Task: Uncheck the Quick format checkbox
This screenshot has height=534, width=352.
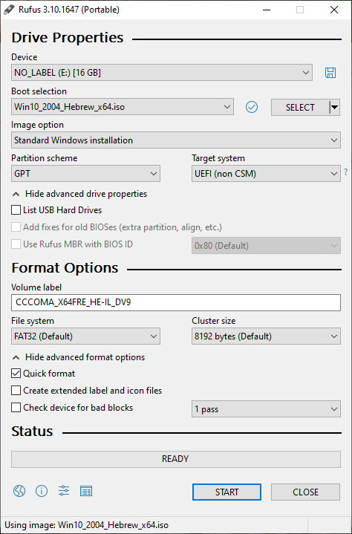Action: [x=16, y=374]
